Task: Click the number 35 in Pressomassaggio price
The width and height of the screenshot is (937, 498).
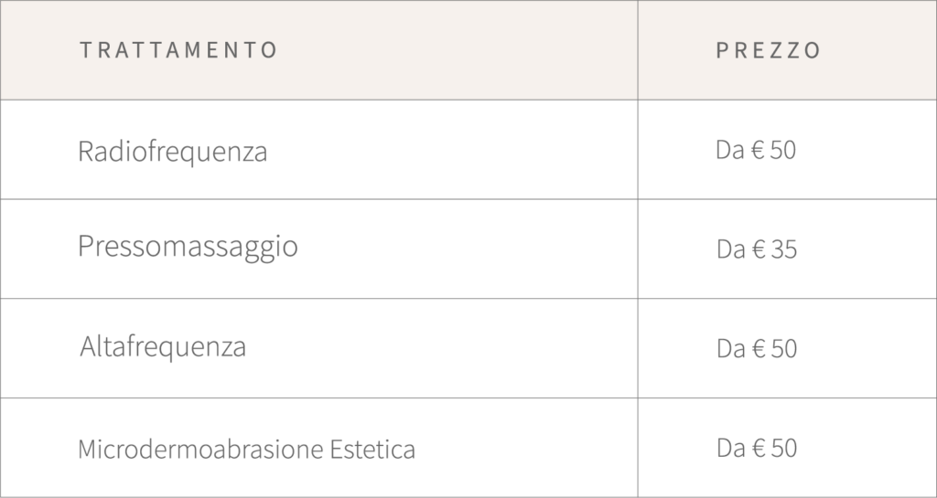Action: click(783, 249)
